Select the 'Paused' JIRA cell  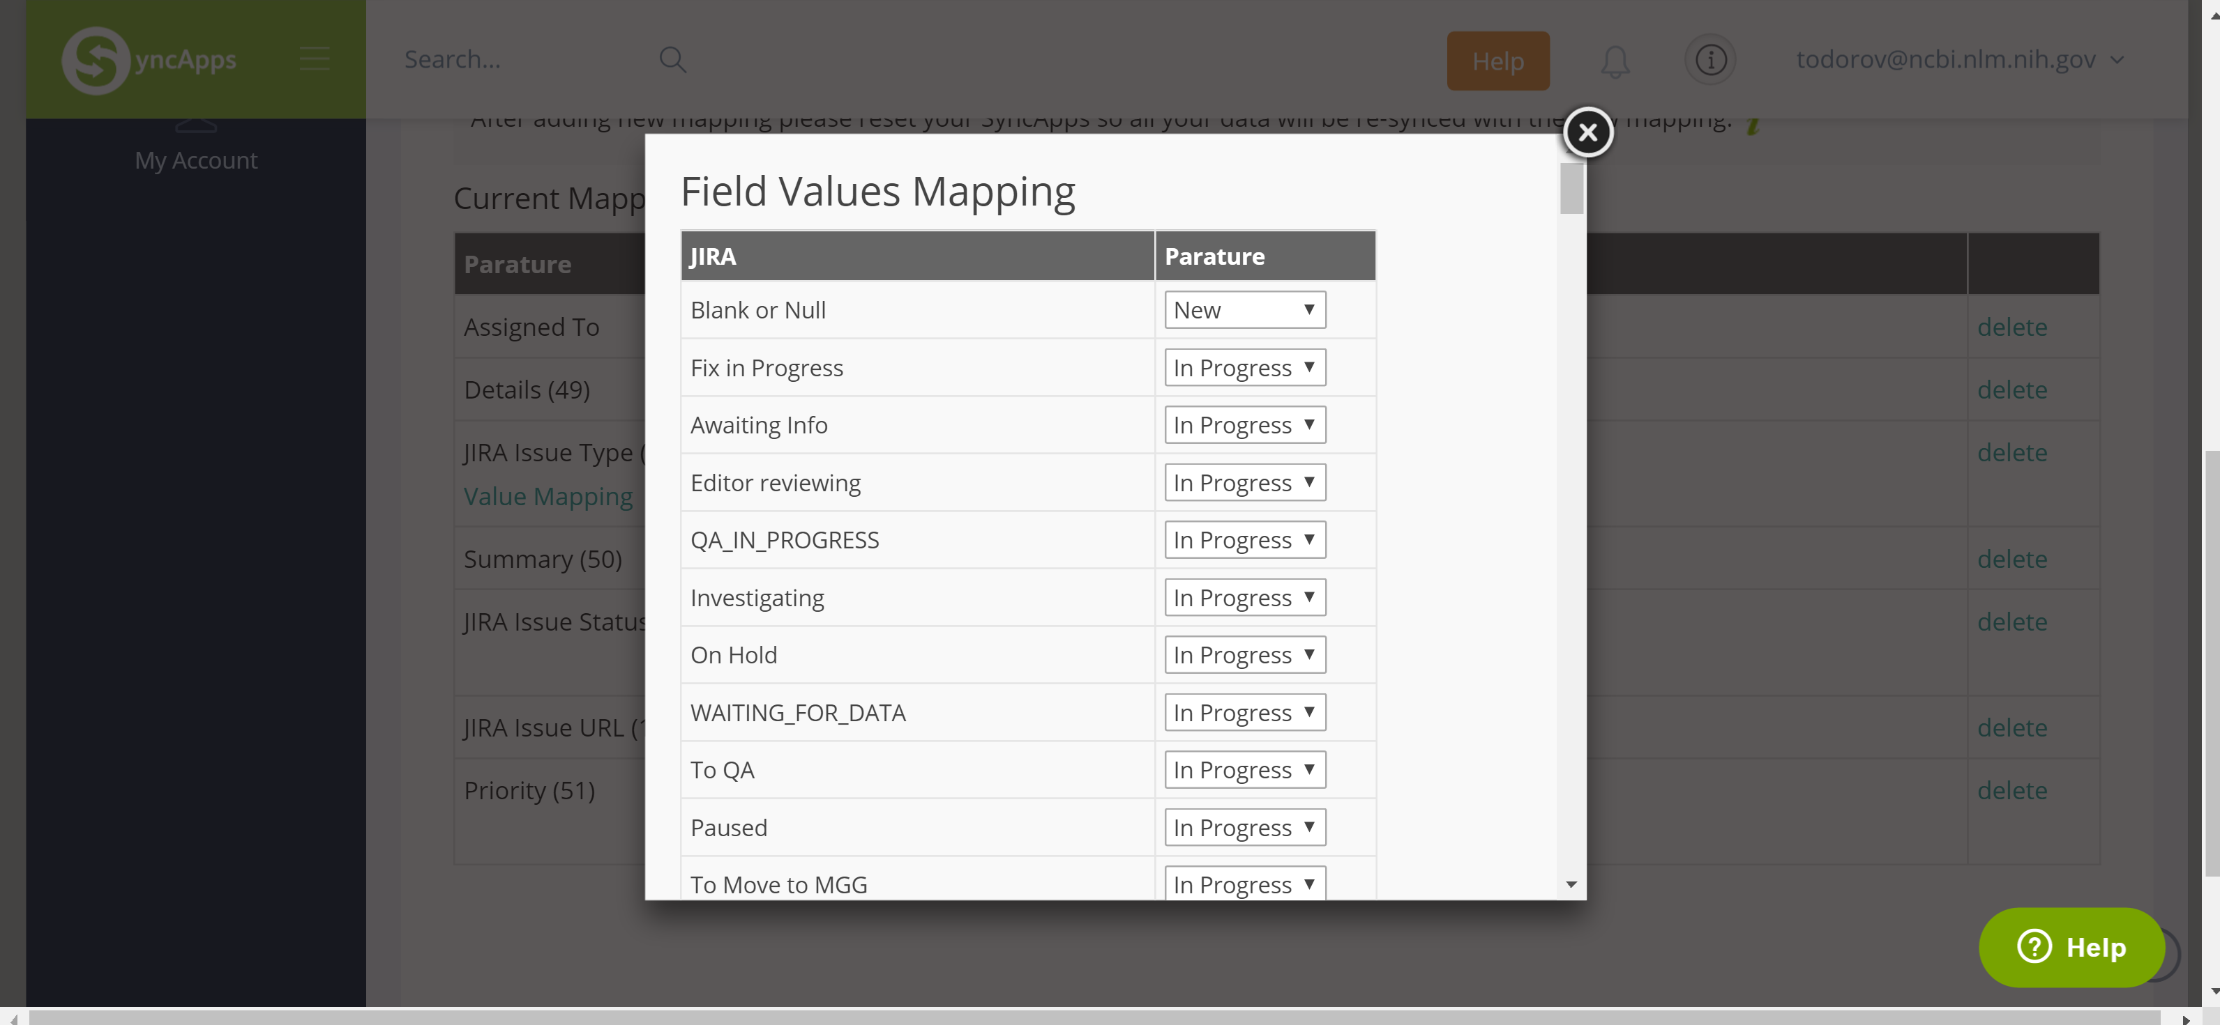[917, 828]
